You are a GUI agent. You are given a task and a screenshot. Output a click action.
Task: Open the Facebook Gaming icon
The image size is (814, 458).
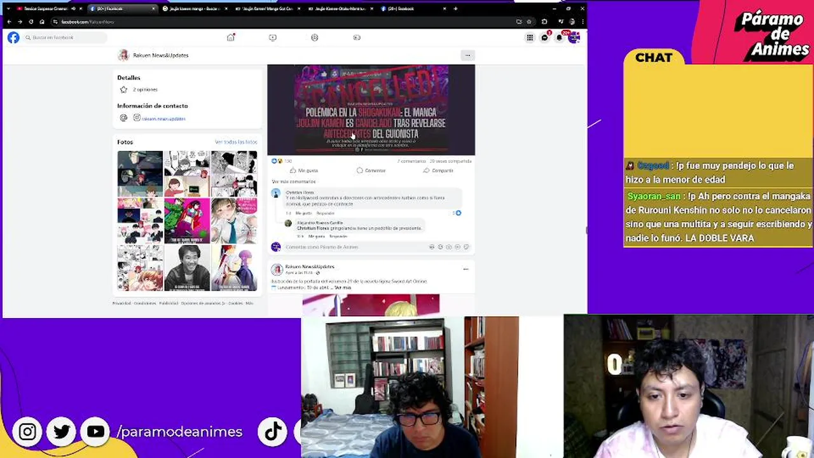pos(357,38)
